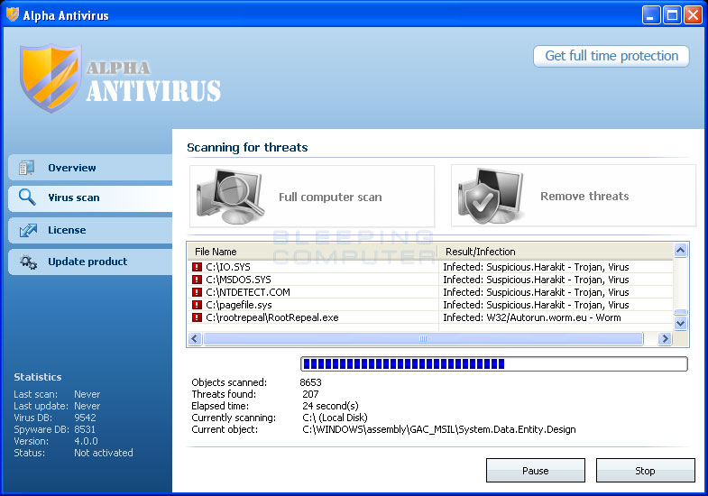Screen dimensions: 708x496
Task: Select the C:\MSDOS.SYS file row
Action: point(430,280)
